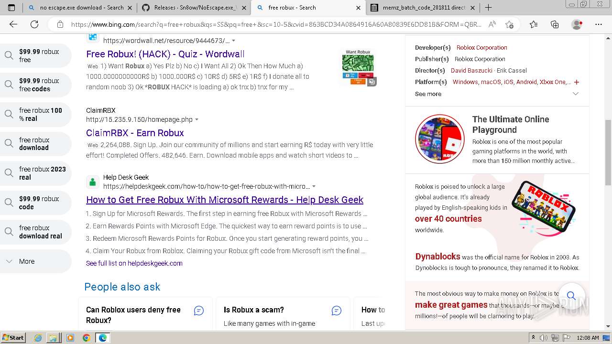Show hidden tray icons arrow
612x344 pixels.
533,338
